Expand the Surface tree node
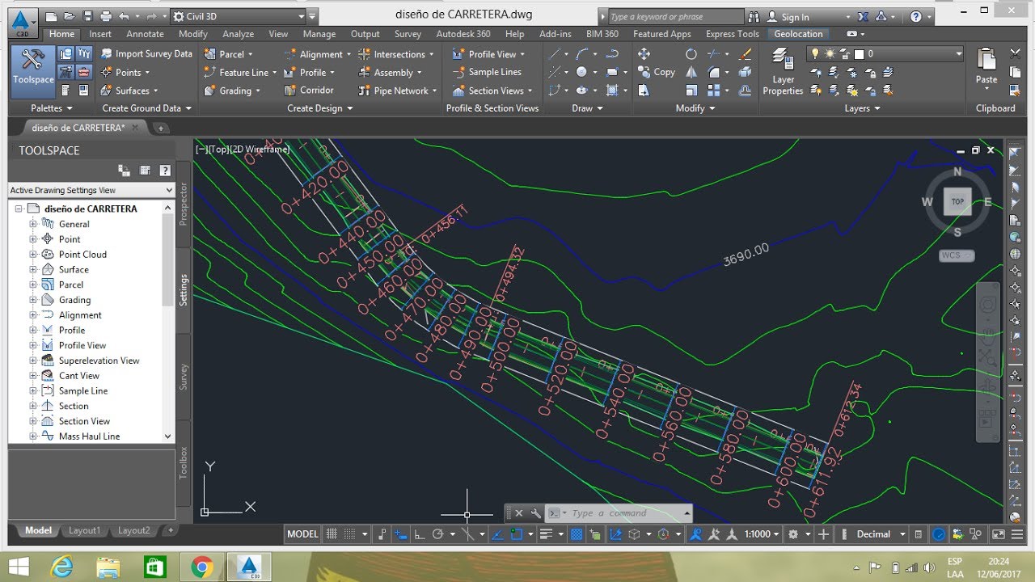 [33, 270]
